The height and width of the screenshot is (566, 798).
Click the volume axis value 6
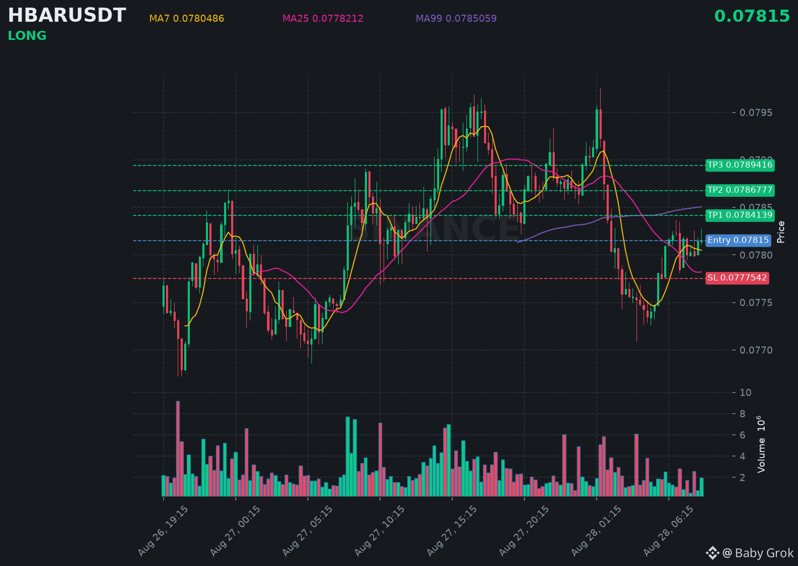(742, 435)
